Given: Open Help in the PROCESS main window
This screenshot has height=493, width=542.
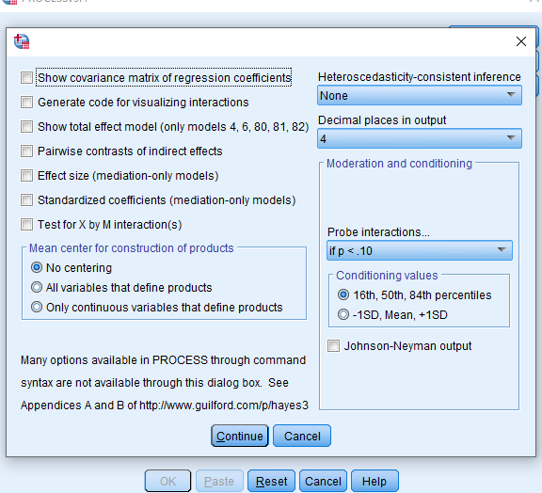Looking at the screenshot, I should pos(375,481).
